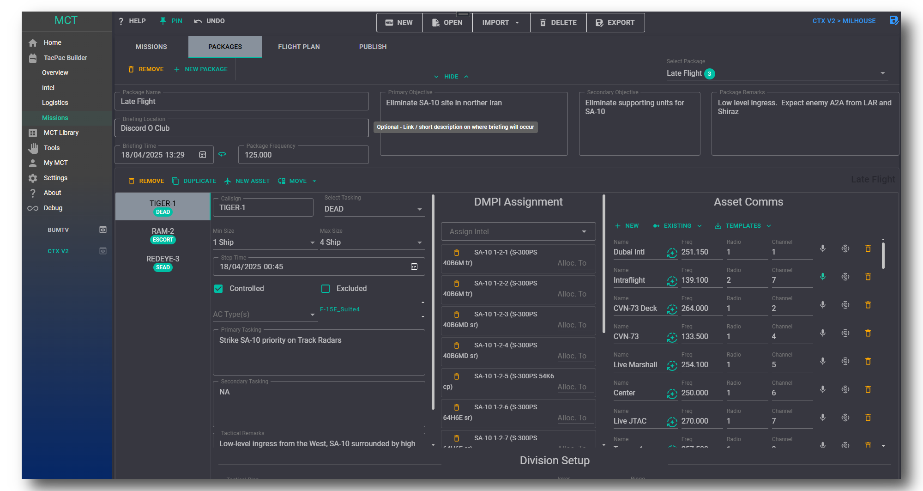The image size is (923, 491).
Task: Open the Briefing Time calendar picker
Action: (203, 155)
